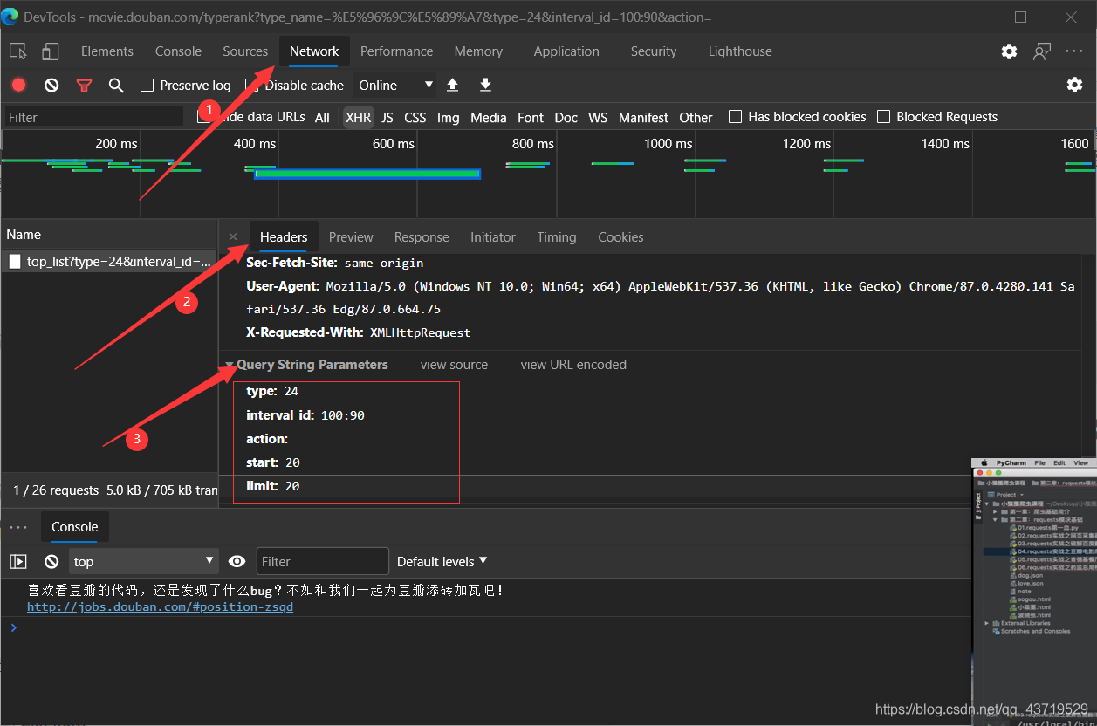
Task: Check the Blocked Requests option
Action: 883,116
